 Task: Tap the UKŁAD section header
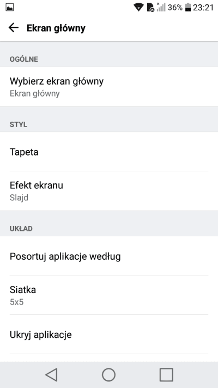coord(21,229)
